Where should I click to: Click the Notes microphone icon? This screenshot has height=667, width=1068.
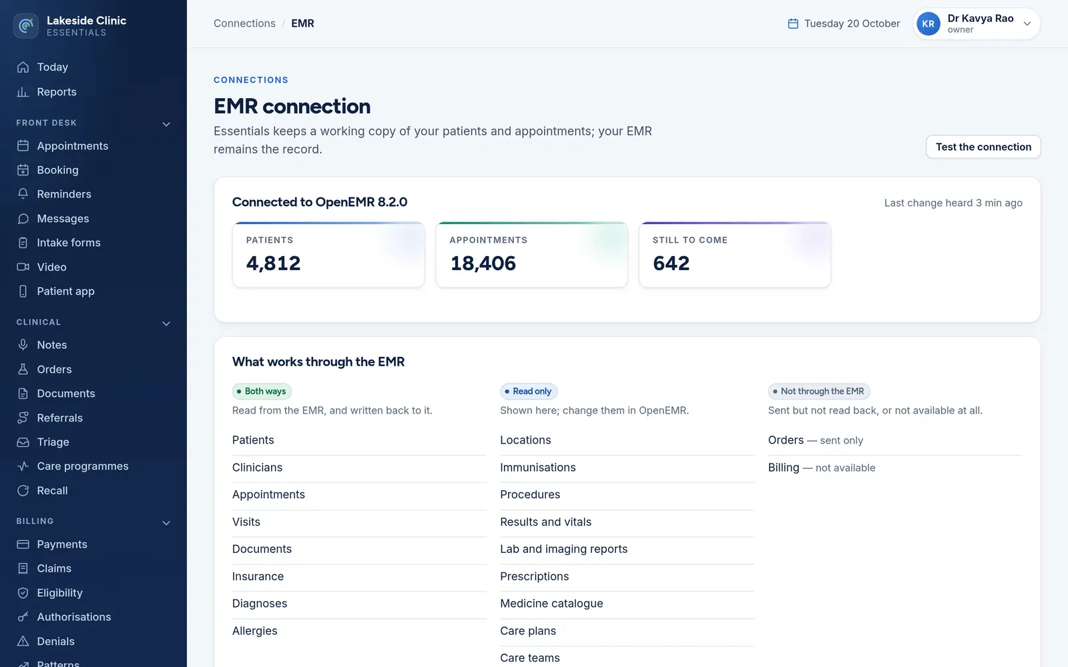[x=23, y=345]
